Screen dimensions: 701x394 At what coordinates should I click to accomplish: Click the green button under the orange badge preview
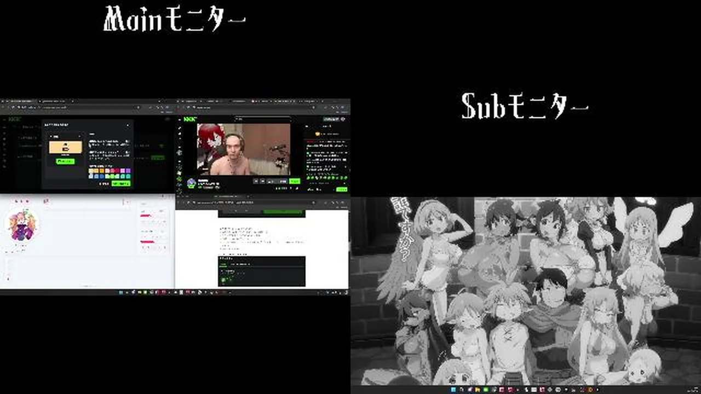(66, 161)
